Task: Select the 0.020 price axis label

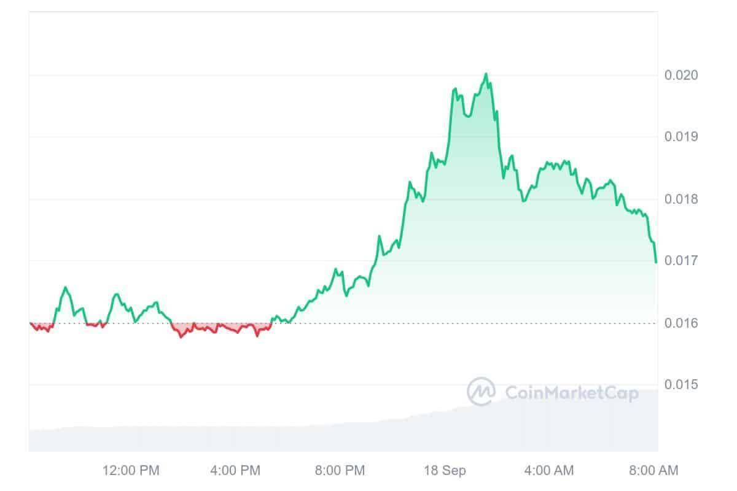Action: pos(681,75)
